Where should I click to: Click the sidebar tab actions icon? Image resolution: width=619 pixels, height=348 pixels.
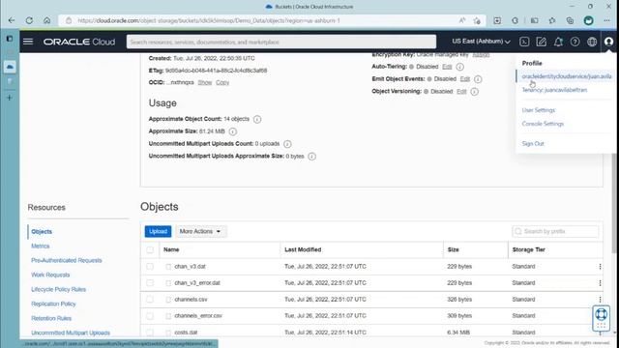[10, 39]
